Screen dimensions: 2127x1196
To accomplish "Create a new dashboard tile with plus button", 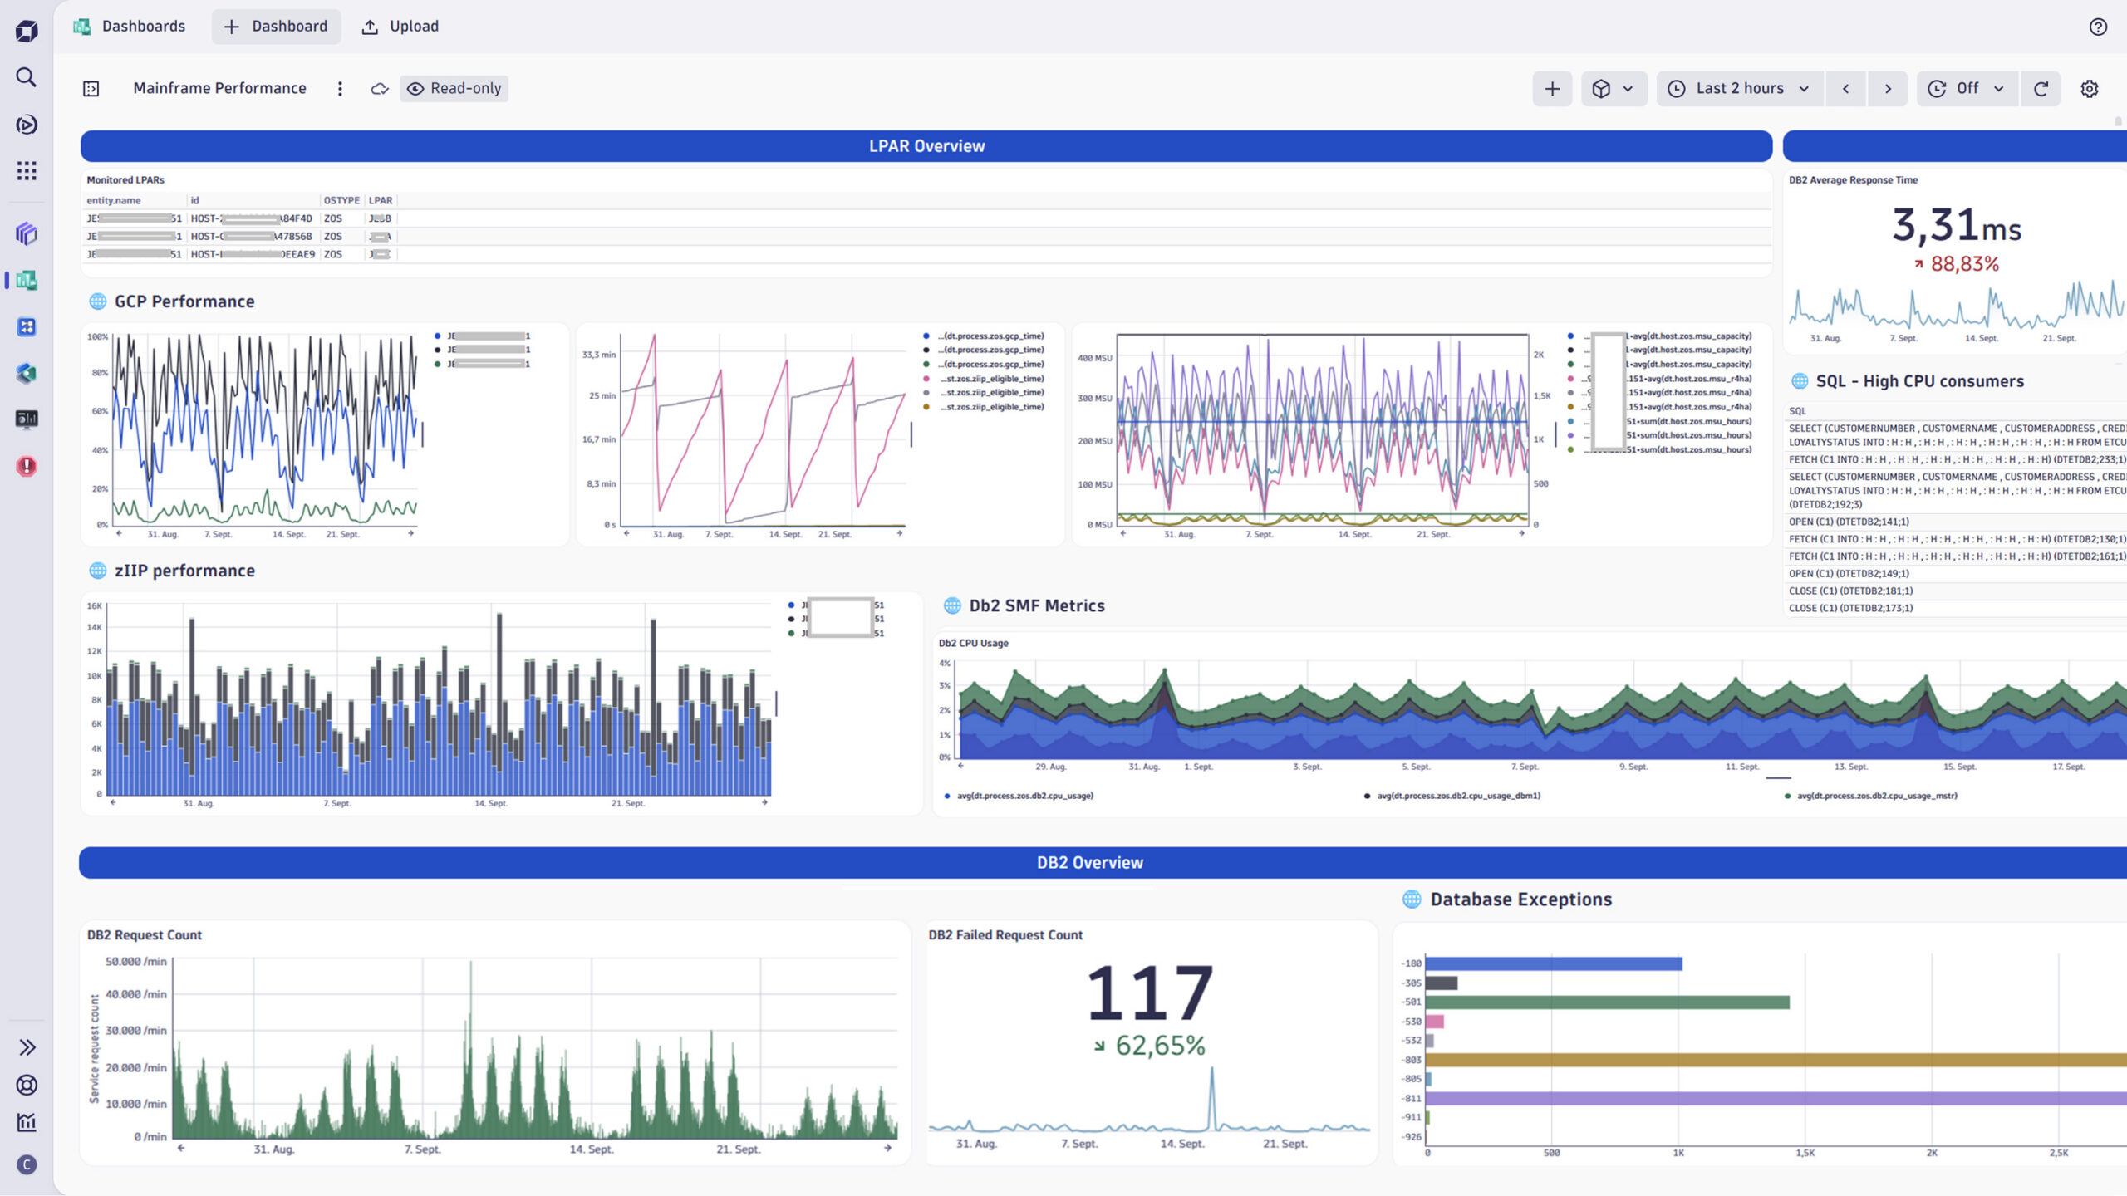I will coord(1551,88).
